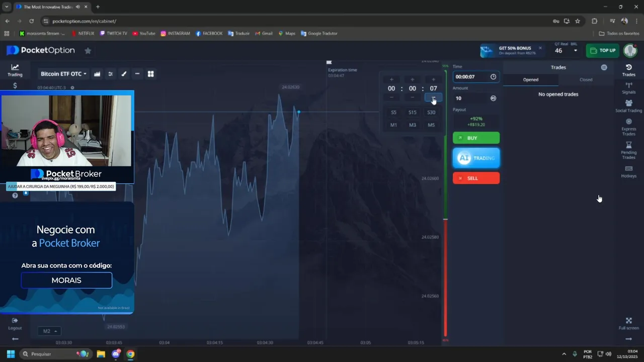Open File Explorer from taskbar

point(101,354)
